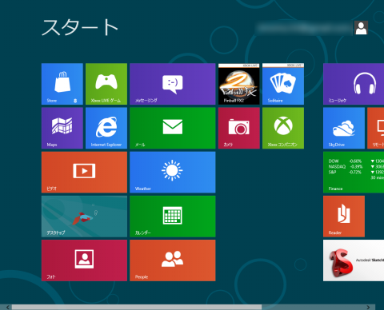The width and height of the screenshot is (384, 310).
Task: Open Xbox Companion tile
Action: tap(283, 128)
